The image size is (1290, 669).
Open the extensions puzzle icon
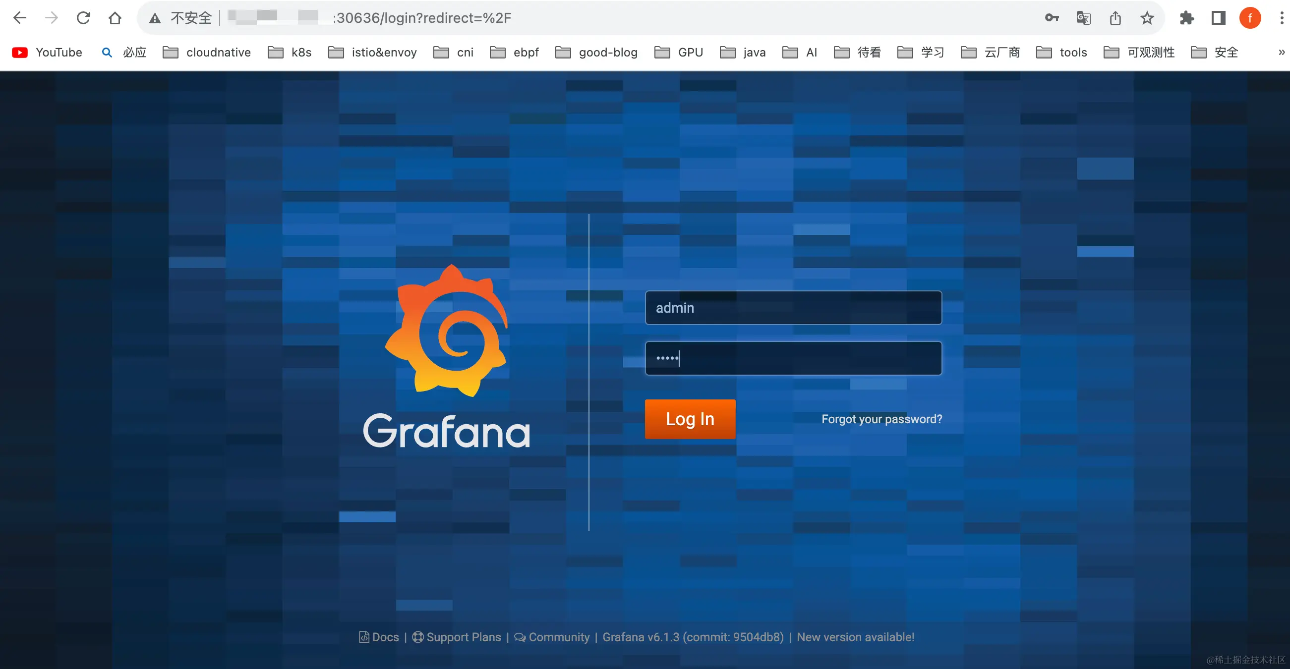pos(1186,18)
